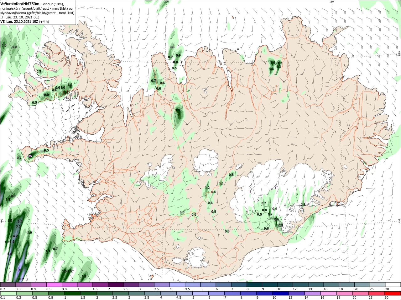Click the bright red-pink swatch at 25 in bottom legend row
The image size is (401, 300).
click(x=377, y=293)
